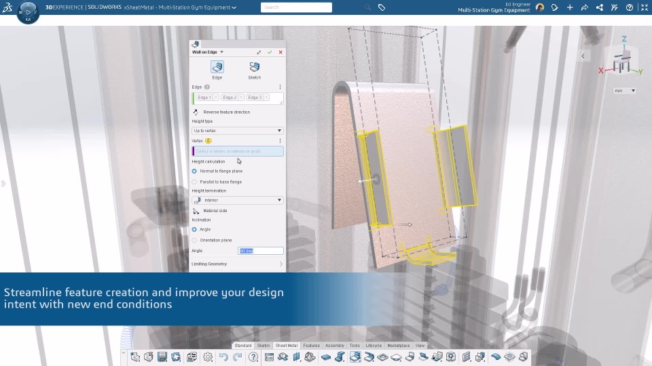Click the share arrow icon

click(x=585, y=7)
